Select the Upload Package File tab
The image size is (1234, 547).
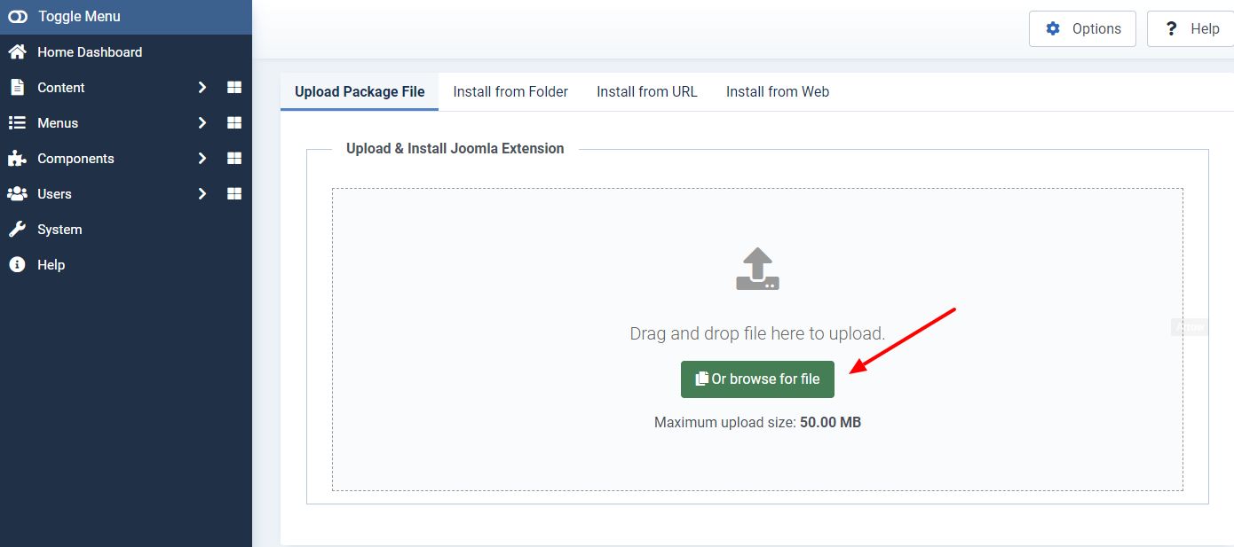point(360,91)
